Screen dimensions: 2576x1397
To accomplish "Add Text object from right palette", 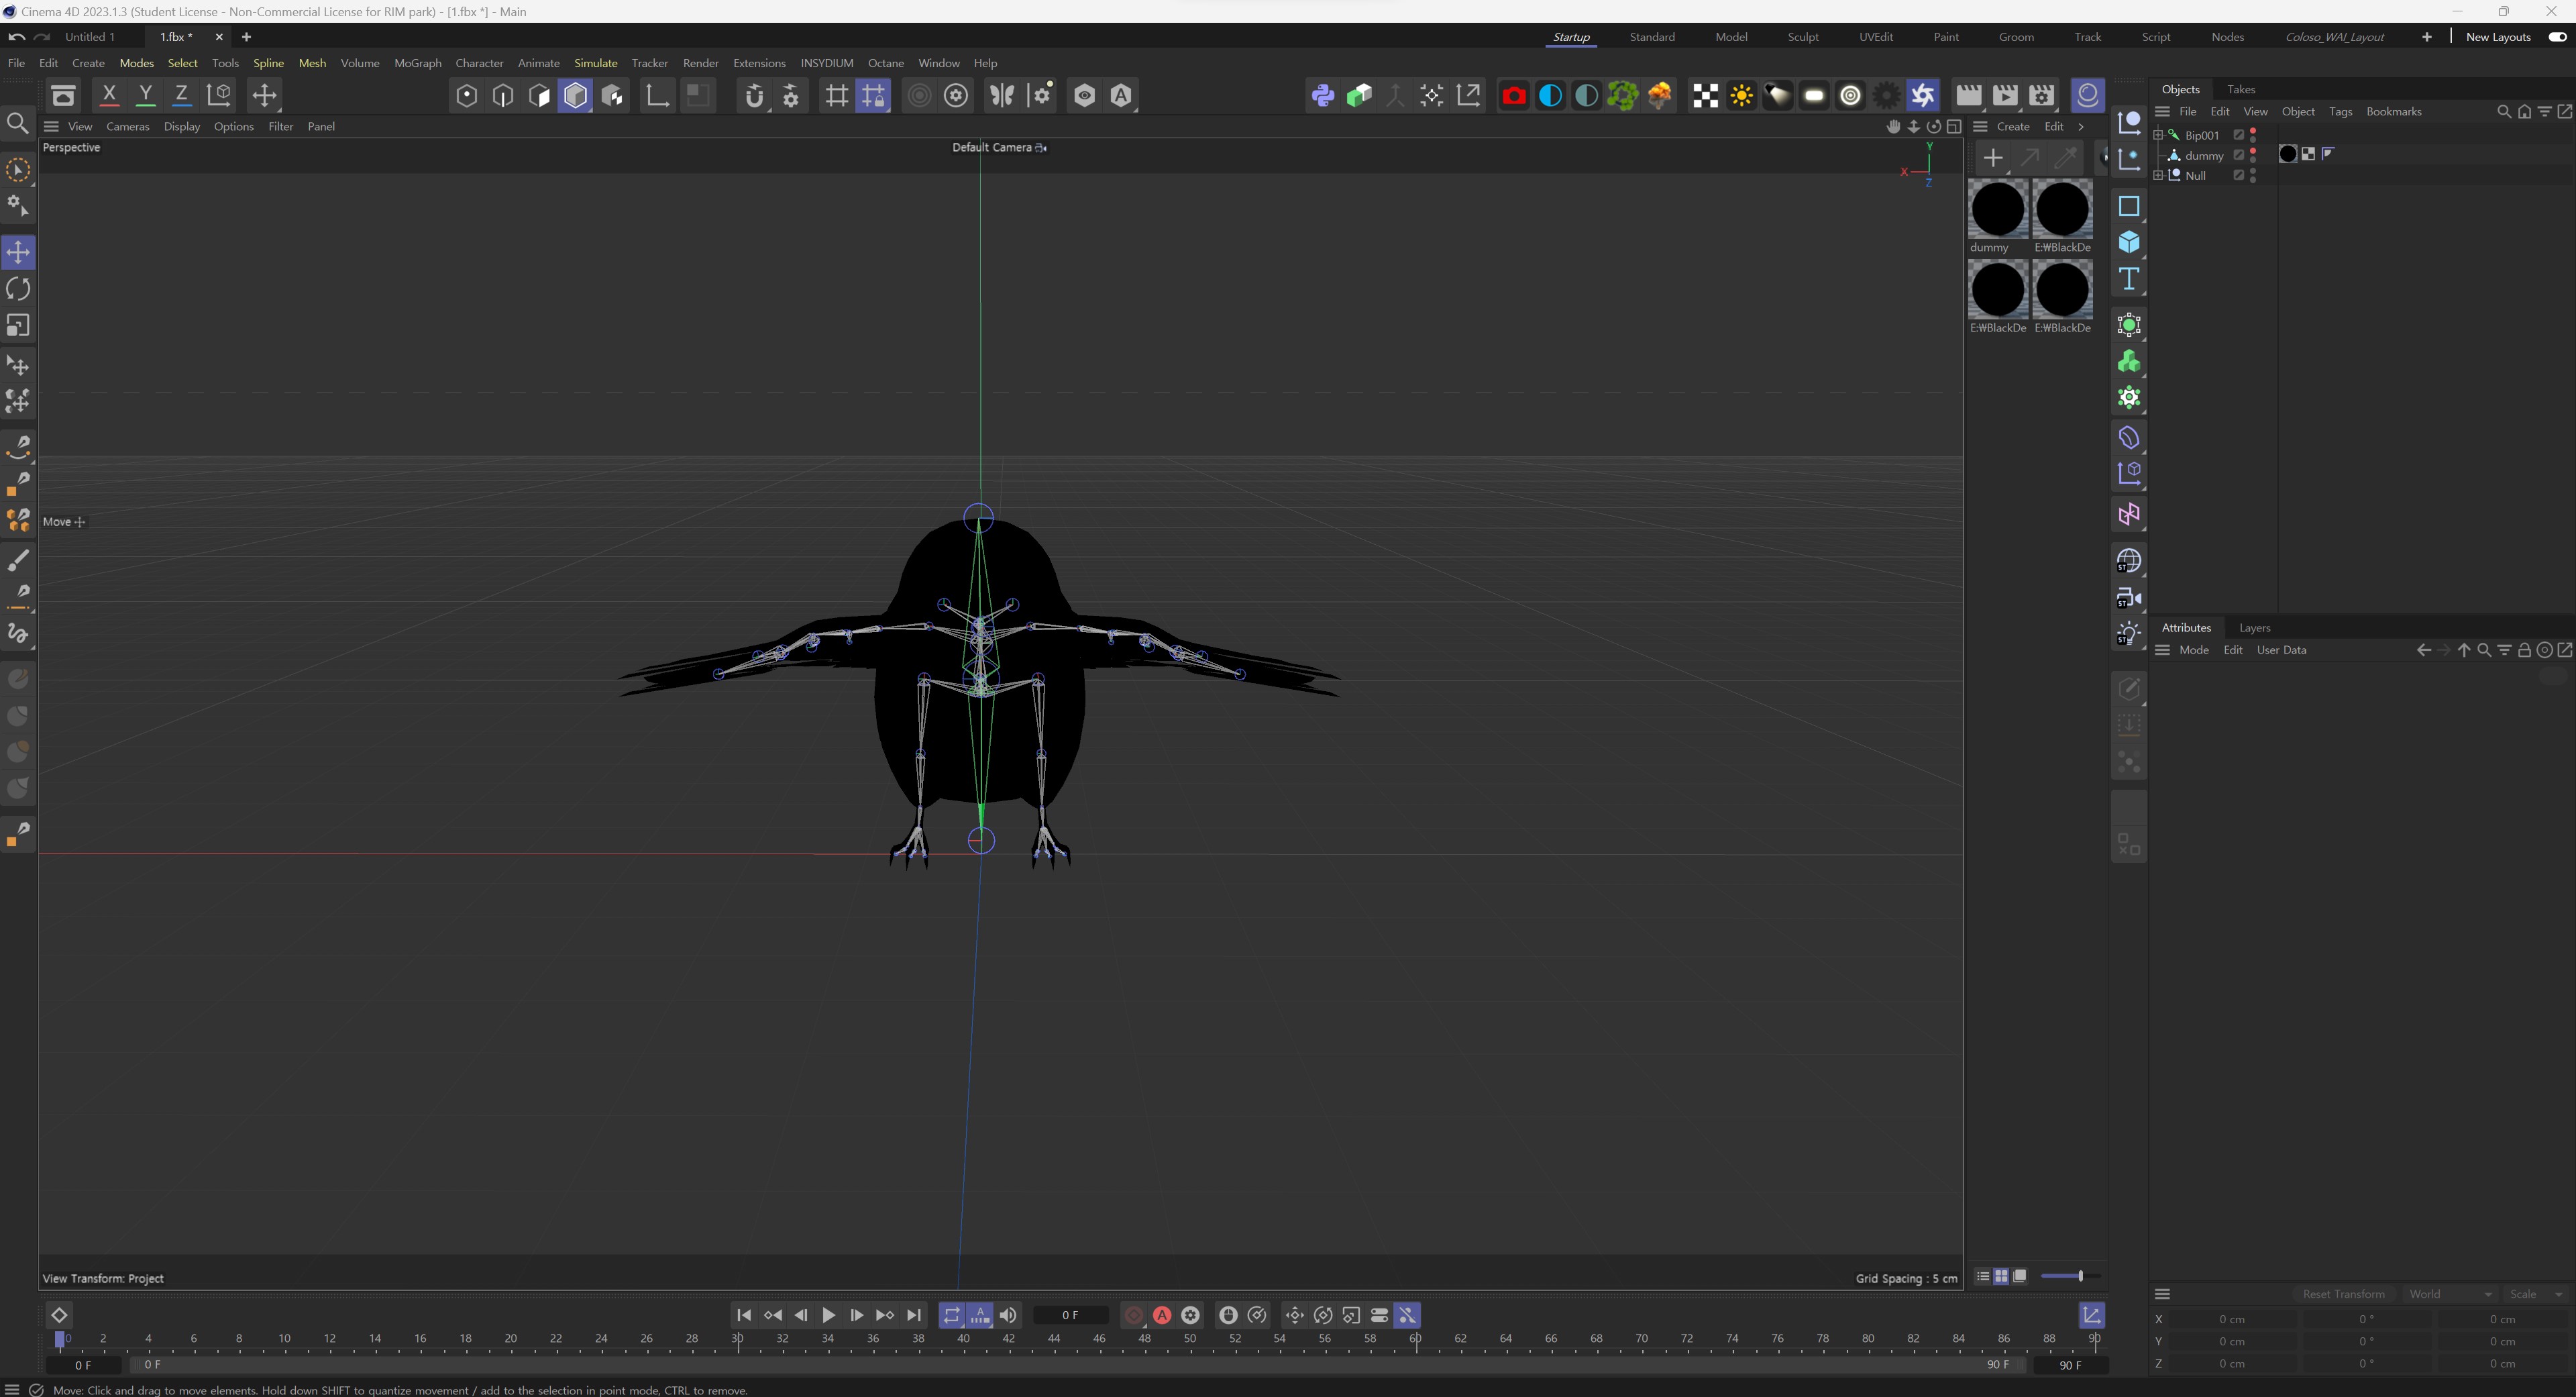I will point(2129,280).
